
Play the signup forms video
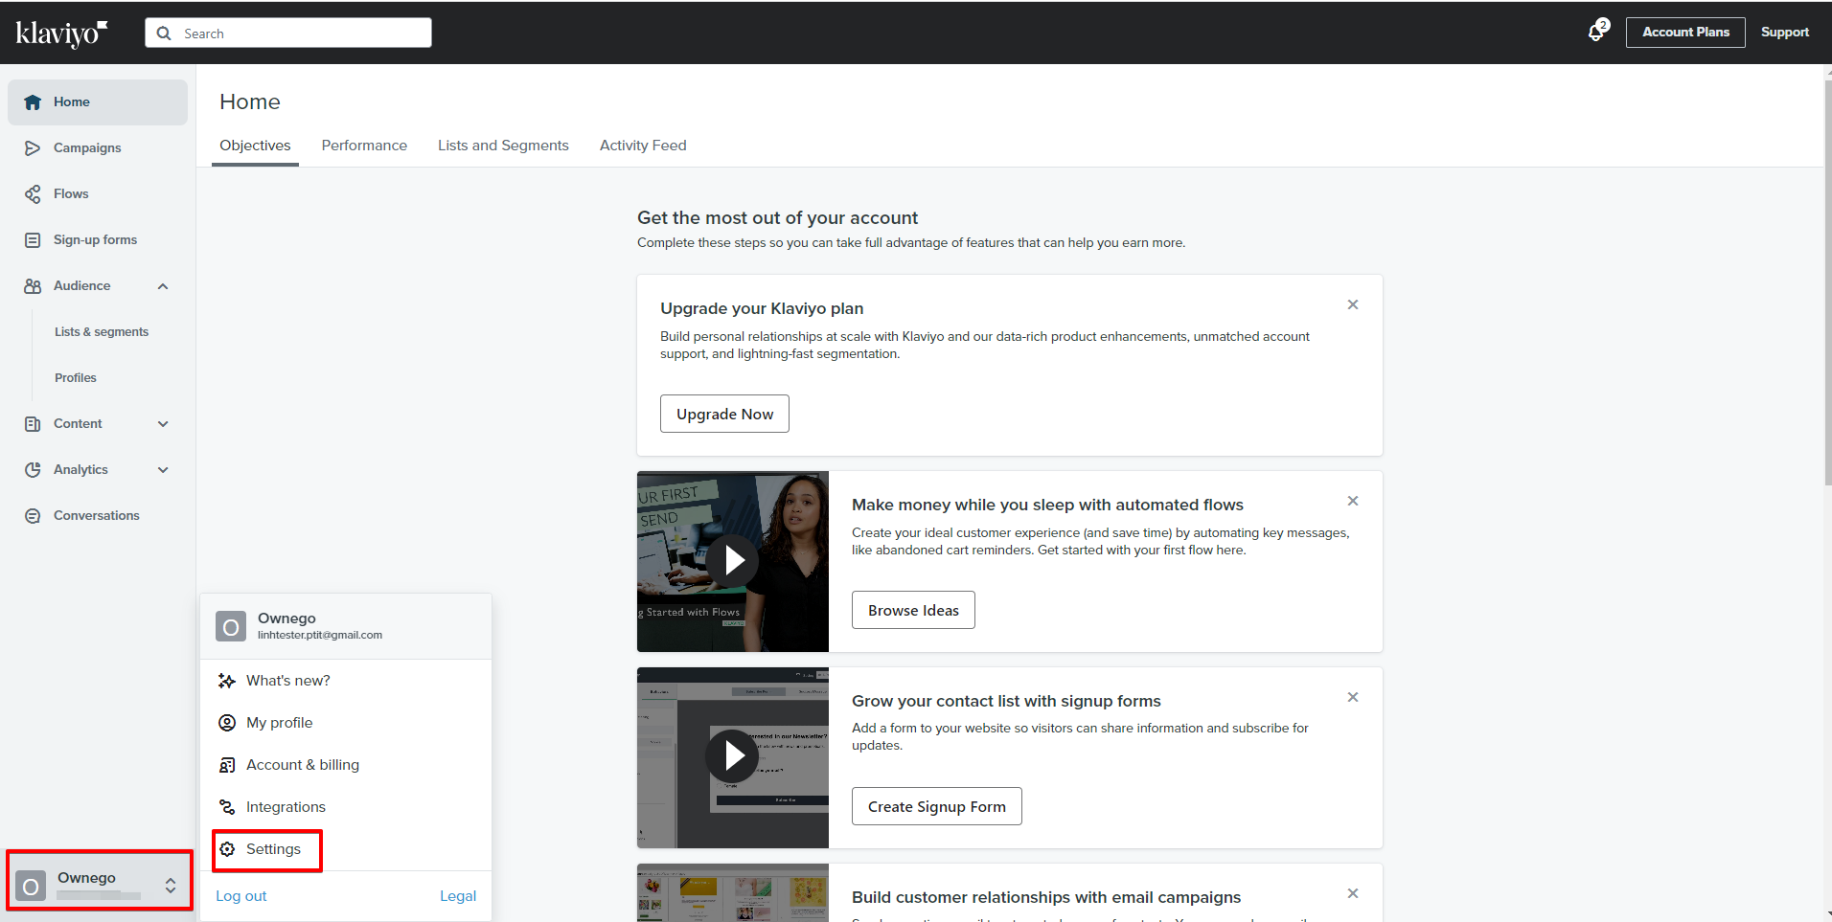pyautogui.click(x=733, y=756)
